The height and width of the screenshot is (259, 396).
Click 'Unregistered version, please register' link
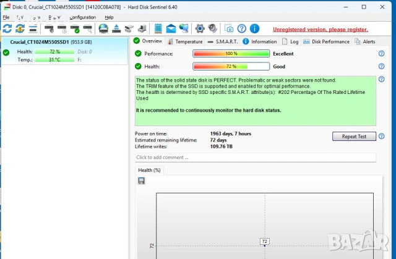321,30
